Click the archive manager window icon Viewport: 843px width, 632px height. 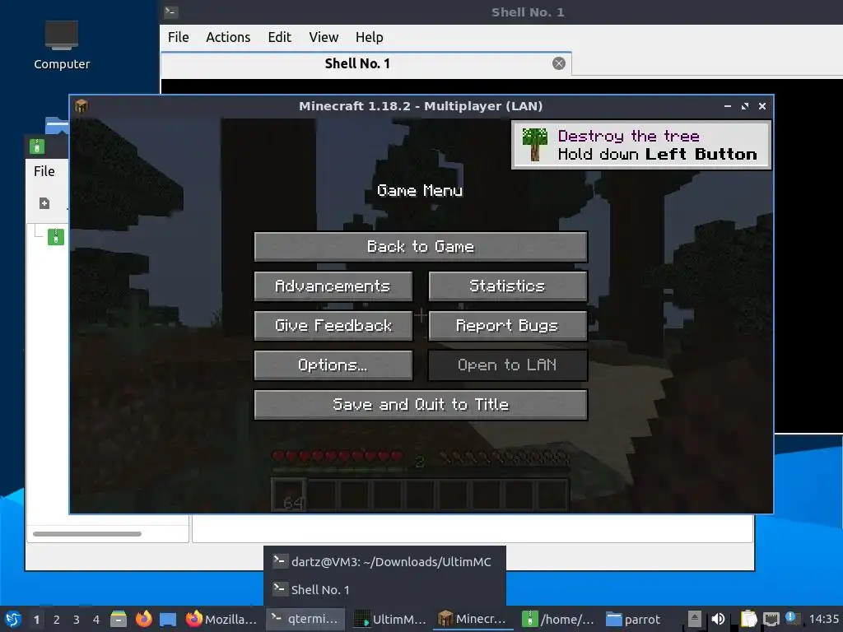pos(37,146)
